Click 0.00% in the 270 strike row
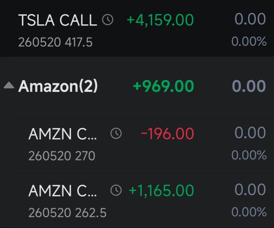 coord(249,155)
